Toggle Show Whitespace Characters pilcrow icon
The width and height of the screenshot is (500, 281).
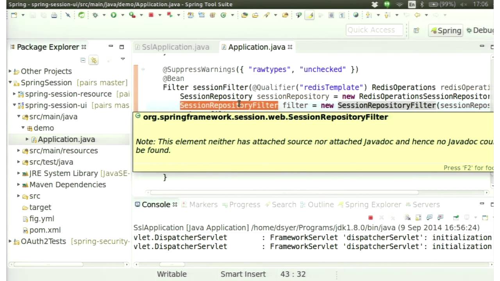pyautogui.click(x=342, y=15)
